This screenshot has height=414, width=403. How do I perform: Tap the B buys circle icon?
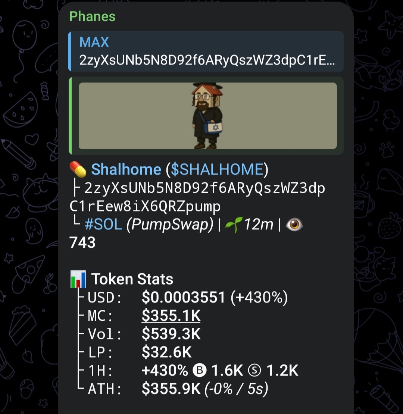tap(199, 370)
